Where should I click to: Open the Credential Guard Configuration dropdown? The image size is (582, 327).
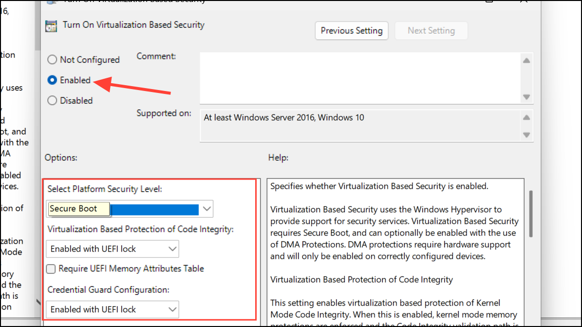point(113,309)
